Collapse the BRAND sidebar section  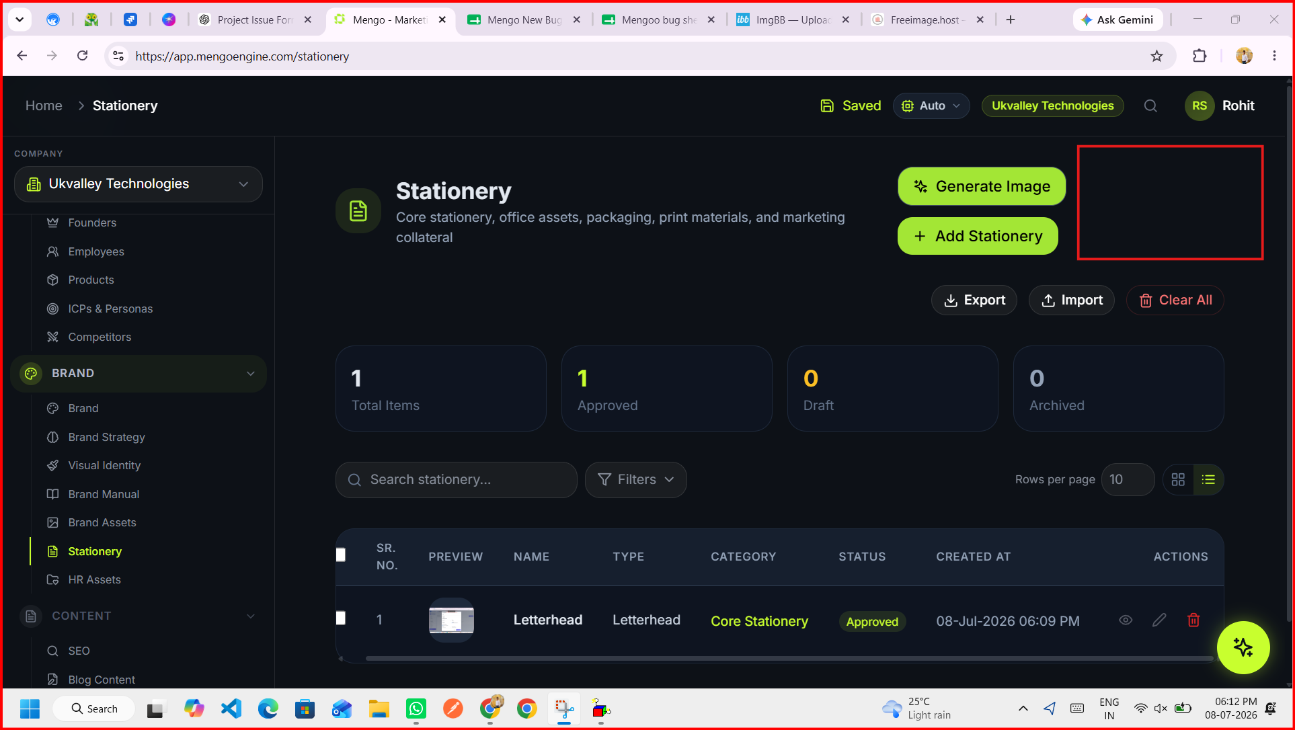[x=139, y=373]
